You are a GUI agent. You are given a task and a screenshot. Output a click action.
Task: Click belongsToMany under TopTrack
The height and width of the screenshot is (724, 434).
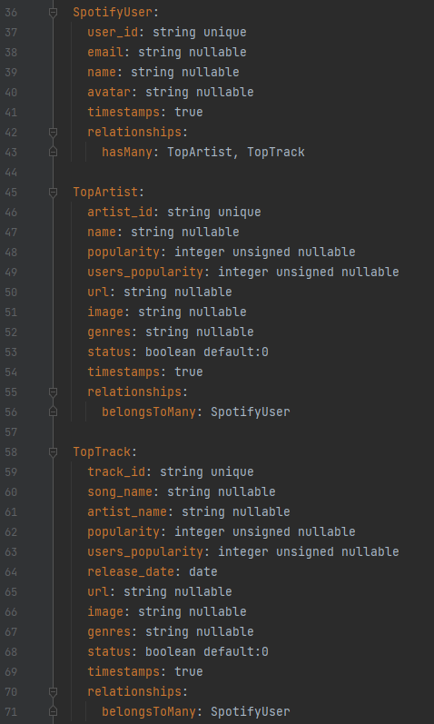pyautogui.click(x=149, y=711)
